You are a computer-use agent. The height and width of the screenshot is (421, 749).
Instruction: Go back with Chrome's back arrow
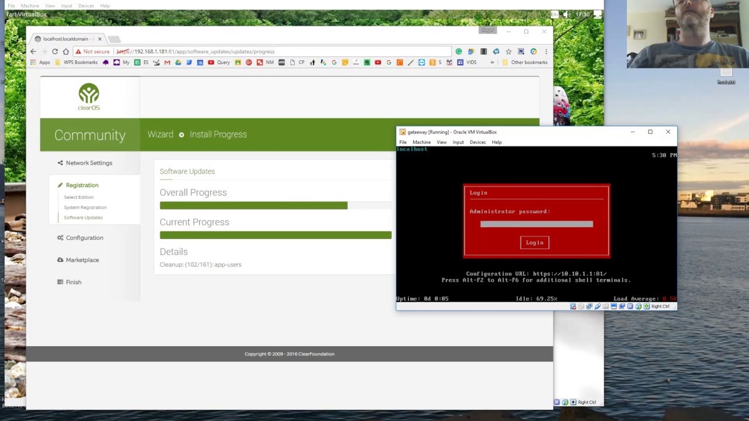point(33,51)
